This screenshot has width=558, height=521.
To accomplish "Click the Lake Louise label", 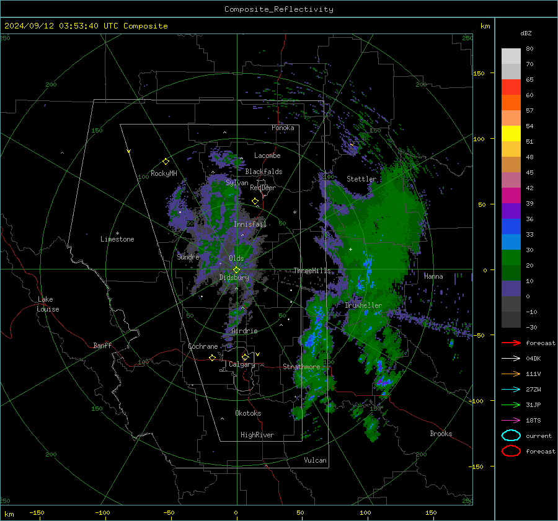I will click(48, 304).
